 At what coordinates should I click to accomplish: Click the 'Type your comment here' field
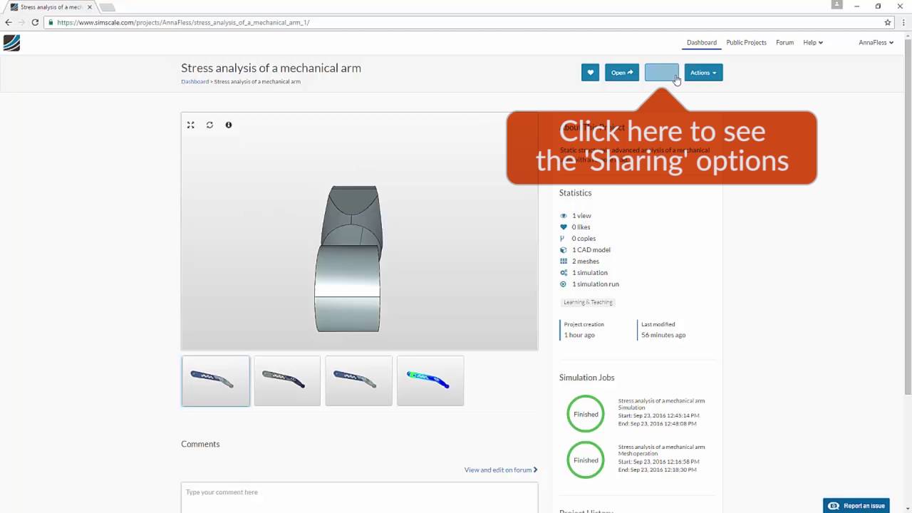tap(359, 497)
